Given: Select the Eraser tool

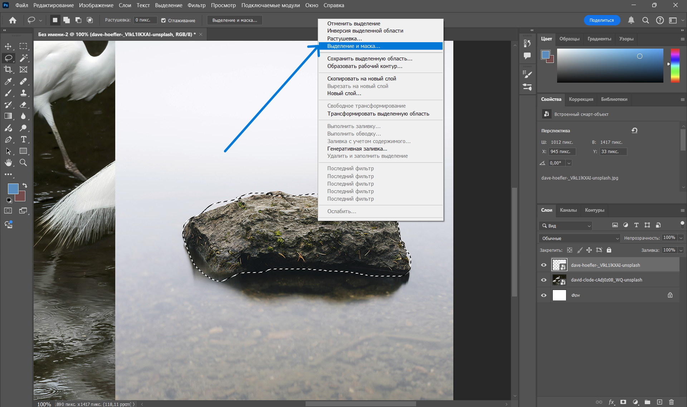Looking at the screenshot, I should pyautogui.click(x=23, y=105).
